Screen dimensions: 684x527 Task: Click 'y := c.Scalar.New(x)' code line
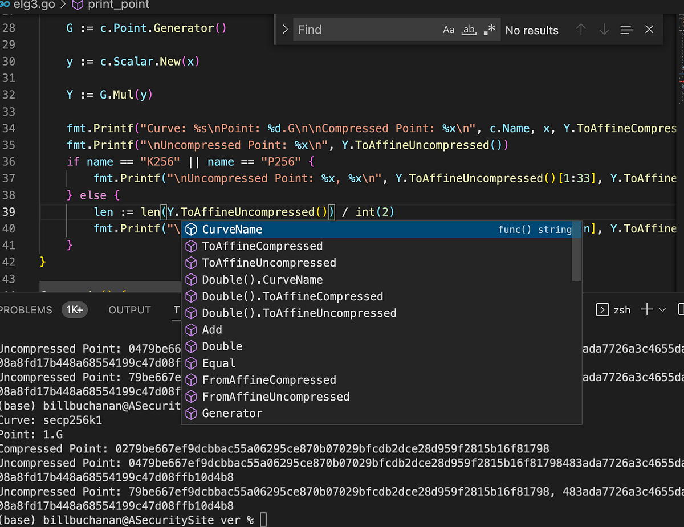coord(133,61)
